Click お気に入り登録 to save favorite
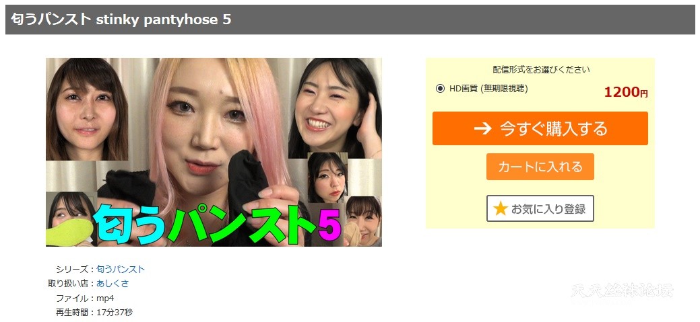Viewport: 700px width, 322px height. pyautogui.click(x=540, y=208)
